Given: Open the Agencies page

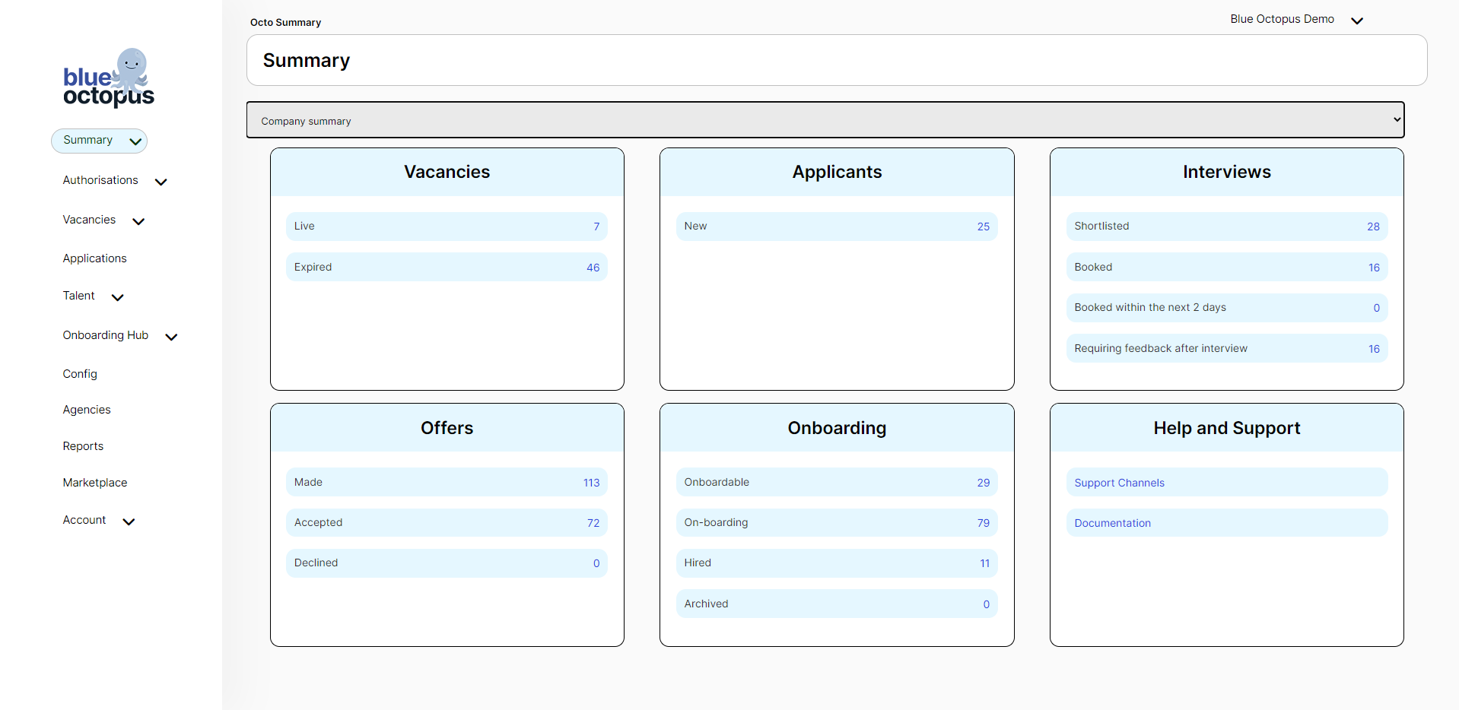Looking at the screenshot, I should [86, 409].
